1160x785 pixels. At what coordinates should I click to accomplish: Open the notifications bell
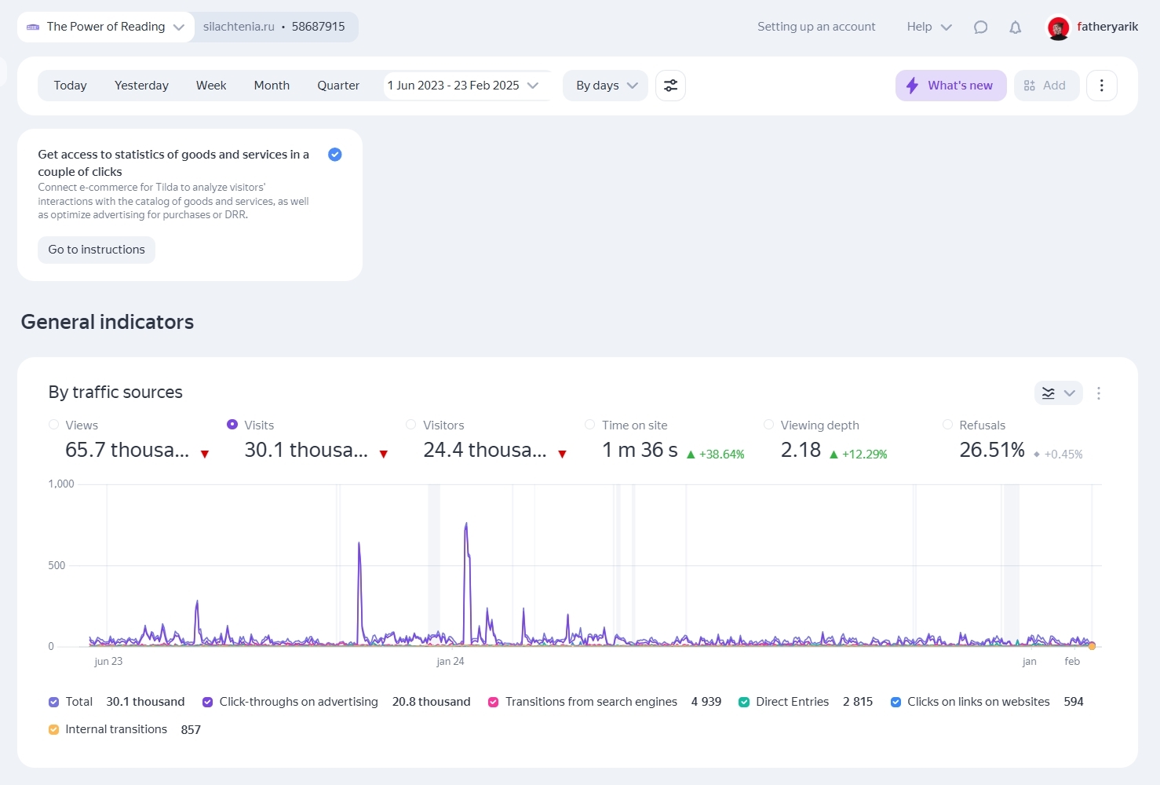1015,27
